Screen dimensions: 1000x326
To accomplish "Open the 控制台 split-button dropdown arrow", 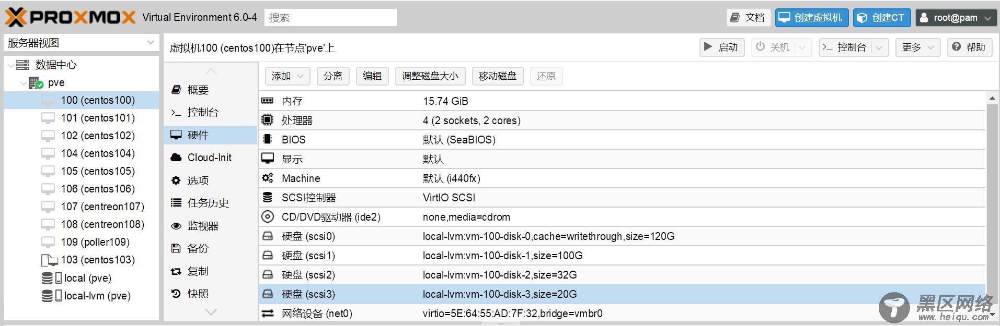I will pyautogui.click(x=879, y=47).
